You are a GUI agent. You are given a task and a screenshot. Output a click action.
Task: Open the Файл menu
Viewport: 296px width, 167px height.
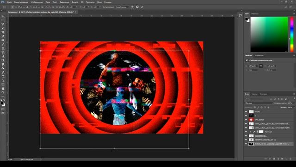[x=9, y=2]
